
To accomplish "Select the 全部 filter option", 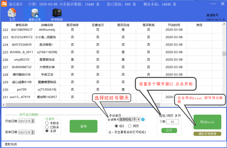I will [47, 131].
